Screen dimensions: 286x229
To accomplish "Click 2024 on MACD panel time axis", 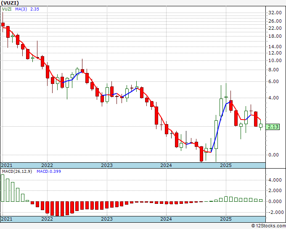I will pyautogui.click(x=166, y=219).
